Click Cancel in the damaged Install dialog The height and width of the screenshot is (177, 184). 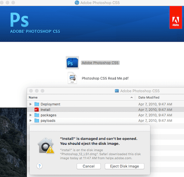(89, 166)
